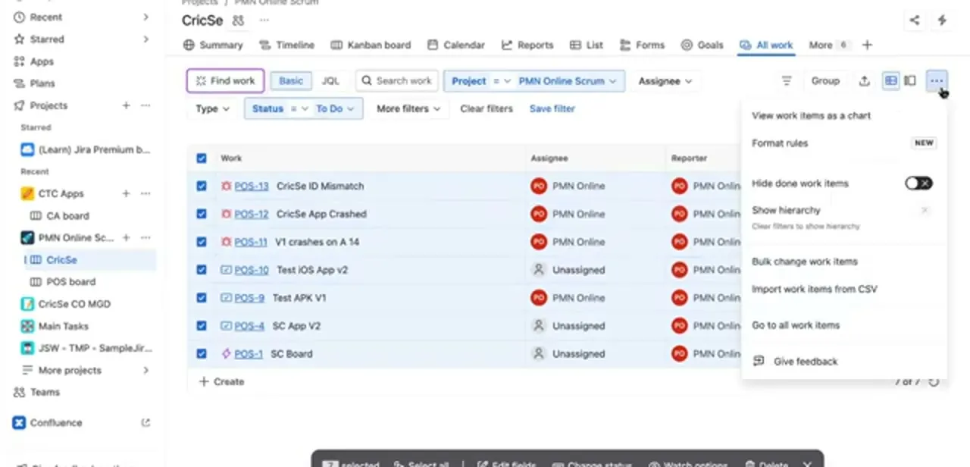Screen dimensions: 970x467
Task: Click the team icon beside the CricSe title
Action: click(x=239, y=20)
